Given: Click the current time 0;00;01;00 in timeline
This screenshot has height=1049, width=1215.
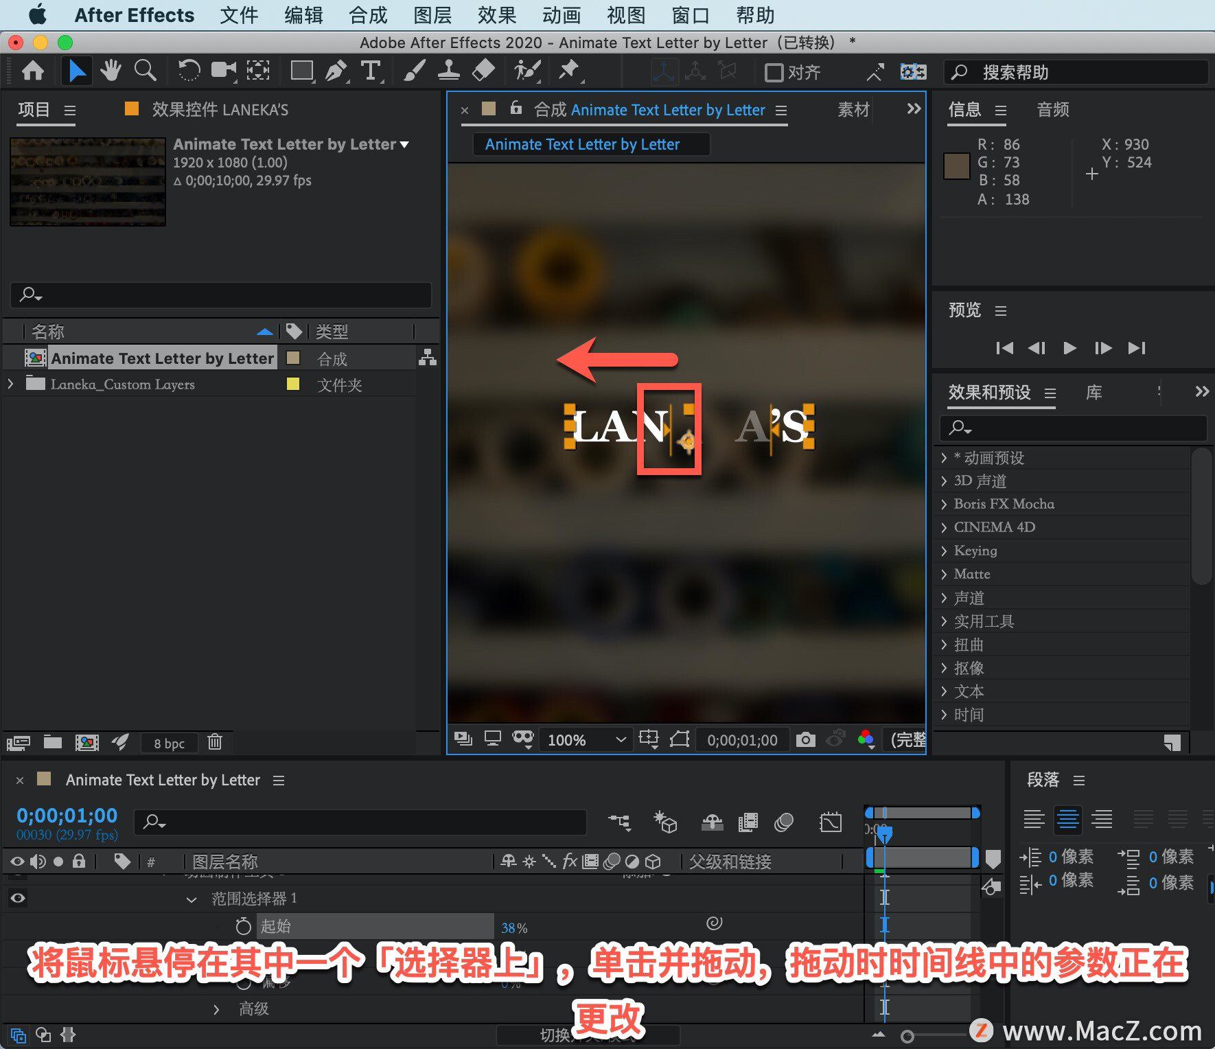Looking at the screenshot, I should click(x=67, y=815).
